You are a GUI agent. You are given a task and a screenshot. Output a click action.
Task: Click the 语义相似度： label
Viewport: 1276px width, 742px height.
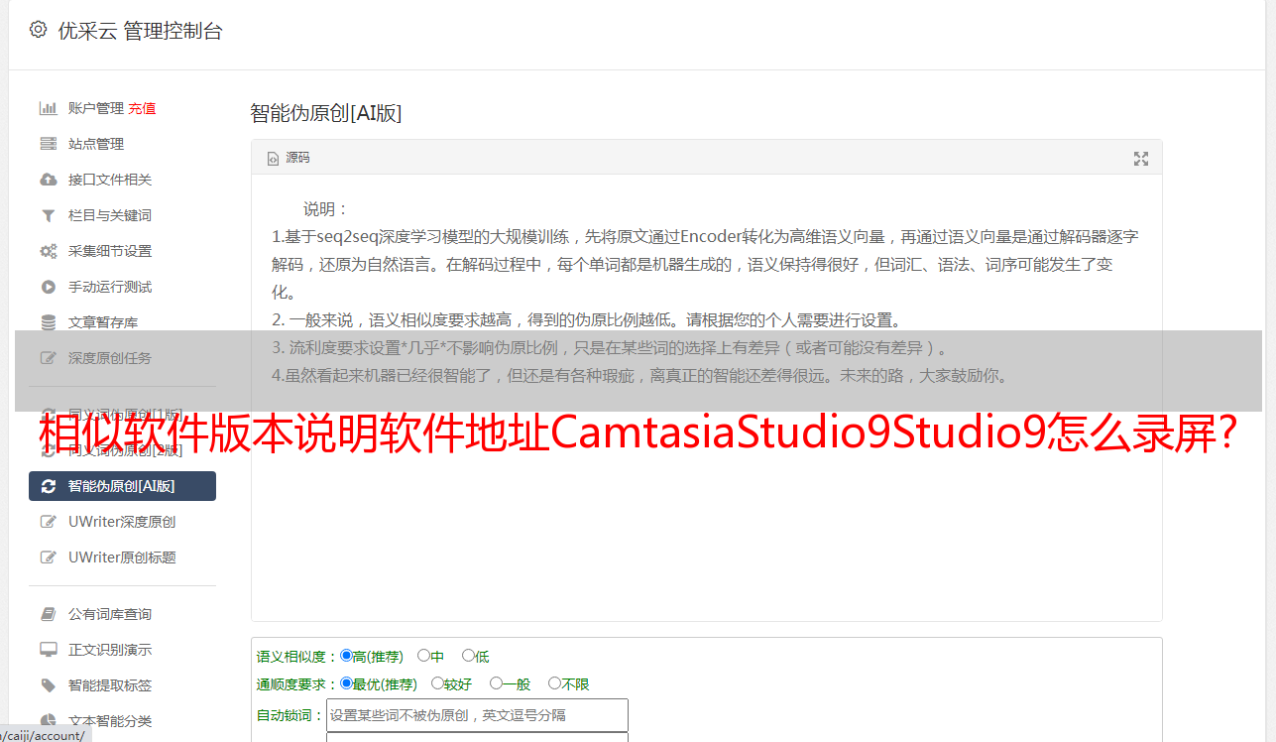[x=297, y=657]
